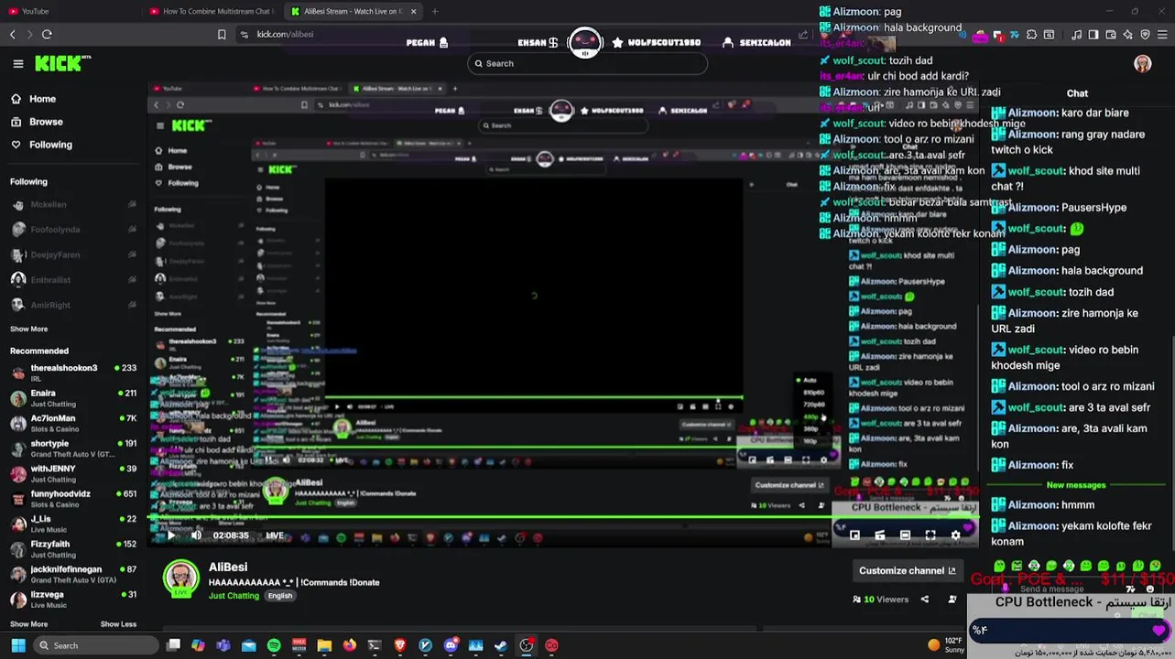Image resolution: width=1175 pixels, height=659 pixels.
Task: Open File Explorer from the taskbar
Action: (x=324, y=645)
